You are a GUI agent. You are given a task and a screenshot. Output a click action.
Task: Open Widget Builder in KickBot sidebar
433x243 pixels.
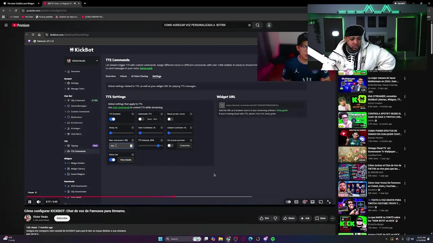[78, 163]
